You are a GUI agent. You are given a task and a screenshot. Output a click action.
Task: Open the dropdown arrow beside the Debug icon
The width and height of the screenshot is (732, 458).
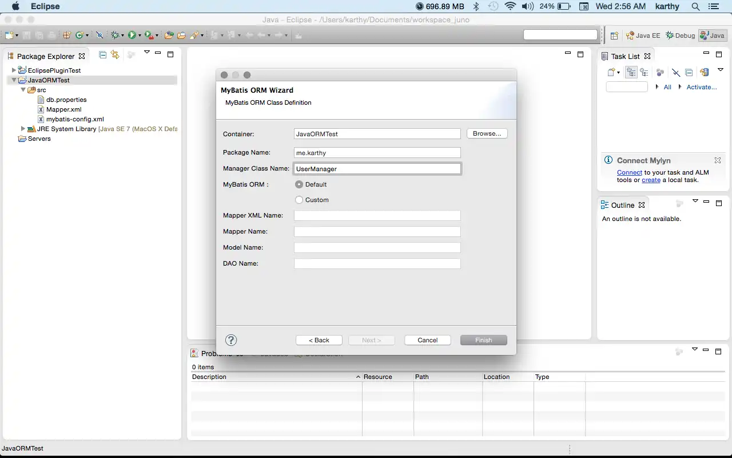point(122,35)
